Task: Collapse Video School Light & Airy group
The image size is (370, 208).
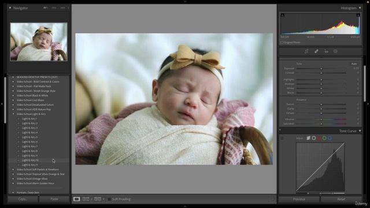Action: (13, 114)
